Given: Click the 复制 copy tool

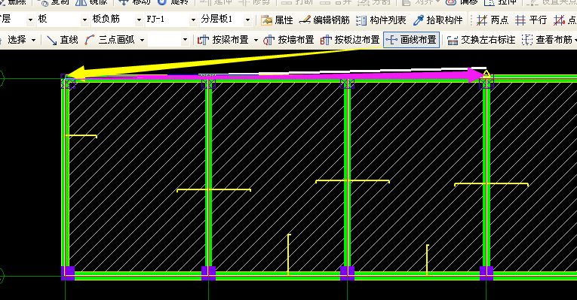Looking at the screenshot, I should tap(54, 2).
